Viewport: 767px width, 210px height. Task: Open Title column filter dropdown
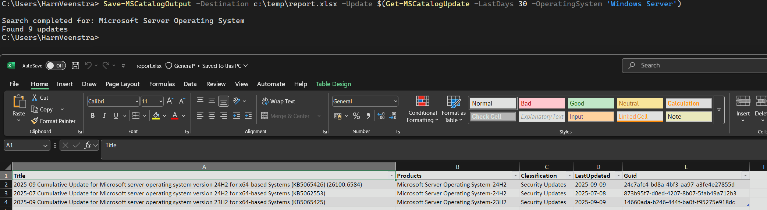pyautogui.click(x=391, y=176)
